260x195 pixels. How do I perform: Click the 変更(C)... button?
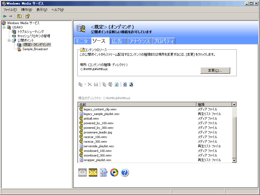pyautogui.click(x=215, y=71)
